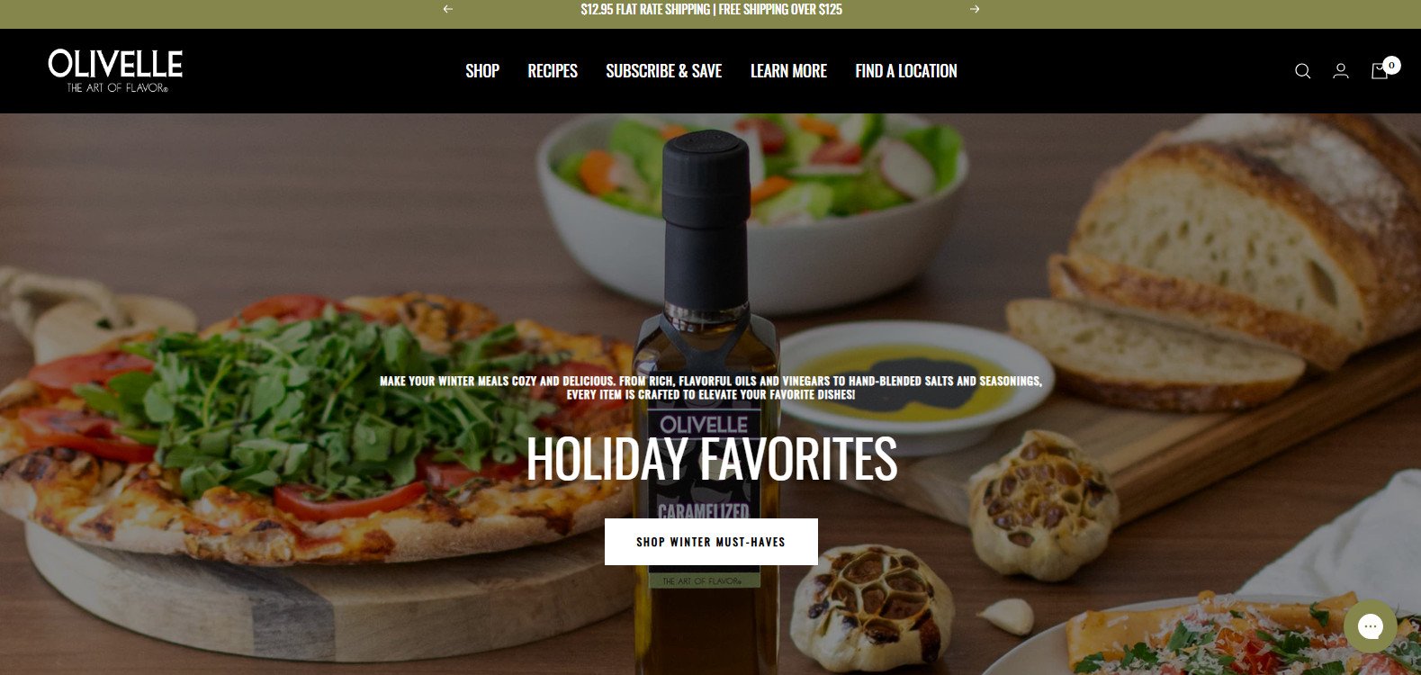
Task: Open the shopping cart icon
Action: pos(1379,71)
